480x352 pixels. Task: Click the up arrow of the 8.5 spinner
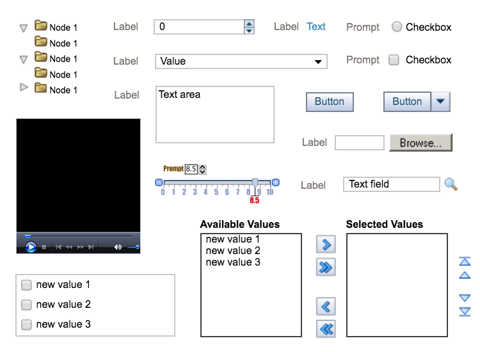click(x=202, y=167)
